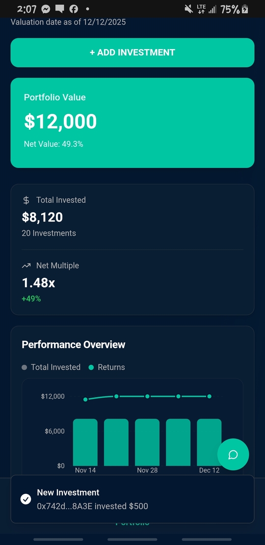265x545 pixels.
Task: Select the Nov 28 bar in chart
Action: click(x=147, y=442)
